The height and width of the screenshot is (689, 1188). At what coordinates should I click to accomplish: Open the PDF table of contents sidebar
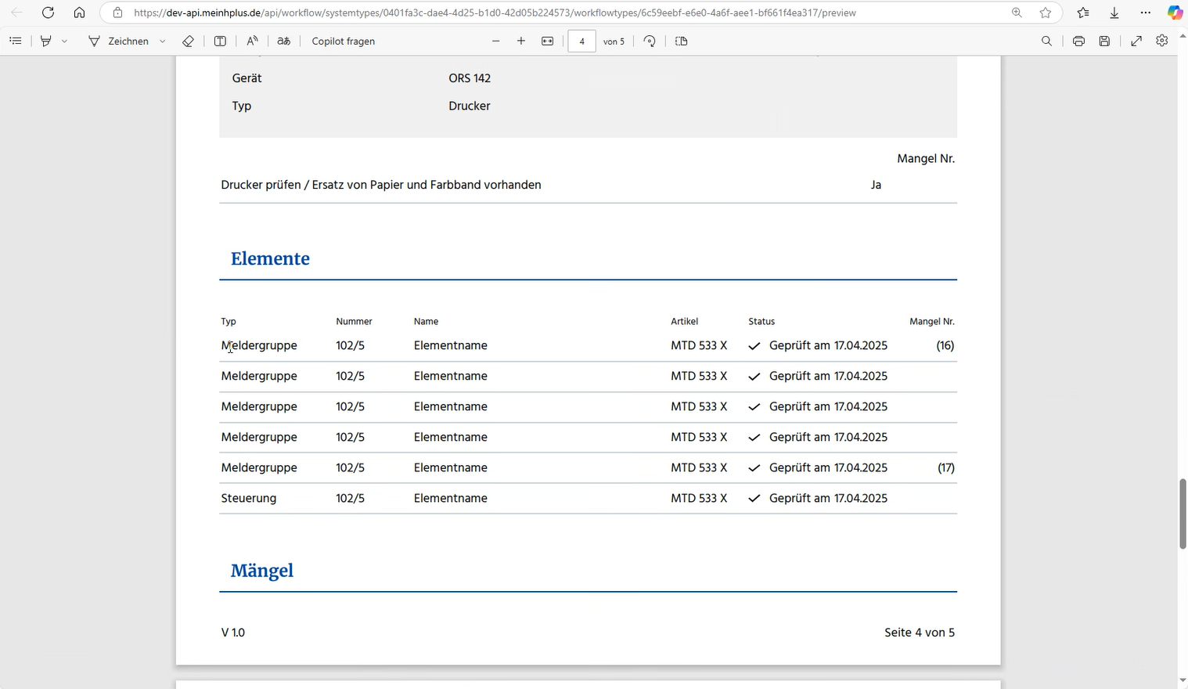[16, 41]
